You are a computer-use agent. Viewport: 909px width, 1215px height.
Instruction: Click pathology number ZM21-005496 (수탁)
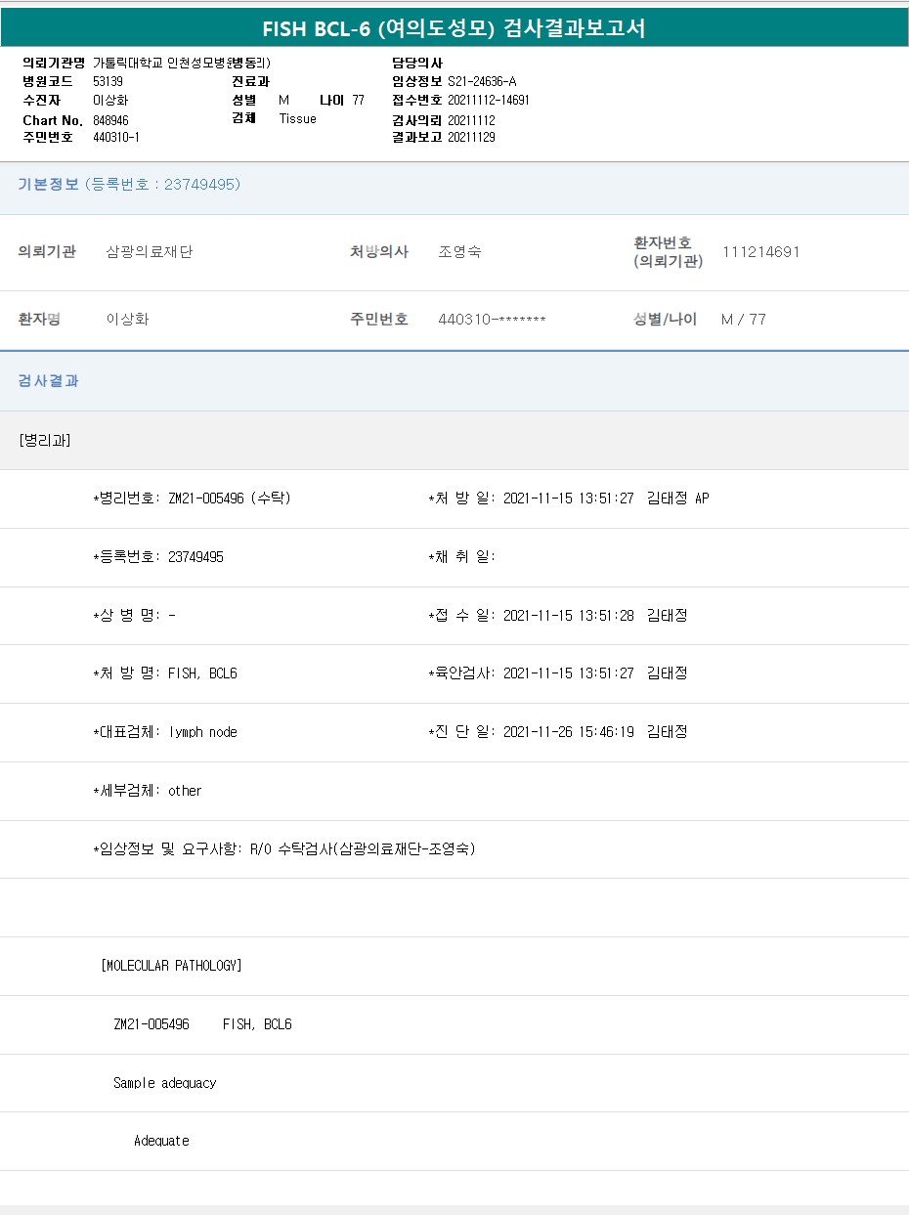230,499
